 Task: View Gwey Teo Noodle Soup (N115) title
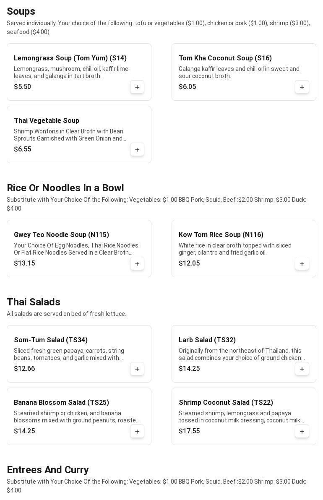[61, 235]
